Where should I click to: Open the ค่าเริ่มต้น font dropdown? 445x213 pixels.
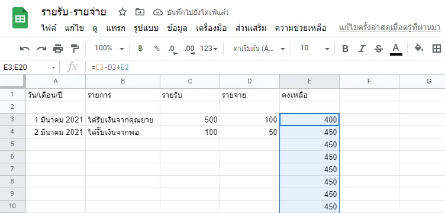click(x=259, y=49)
